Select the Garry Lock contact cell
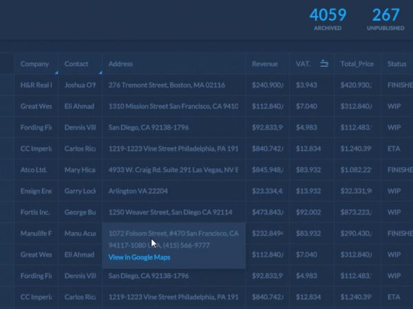 (80, 191)
